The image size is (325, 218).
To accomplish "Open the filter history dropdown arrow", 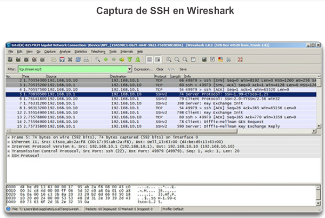I will pyautogui.click(x=130, y=69).
